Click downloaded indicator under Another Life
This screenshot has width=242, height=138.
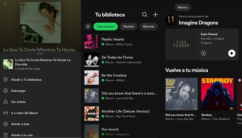coord(103,116)
